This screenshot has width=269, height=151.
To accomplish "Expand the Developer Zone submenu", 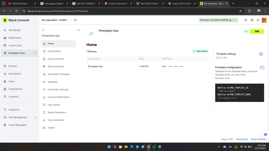I will point(36,53).
